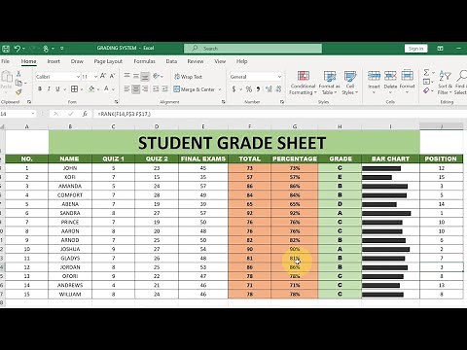
Task: Open the Calibri font name dropdown
Action: tap(78, 77)
